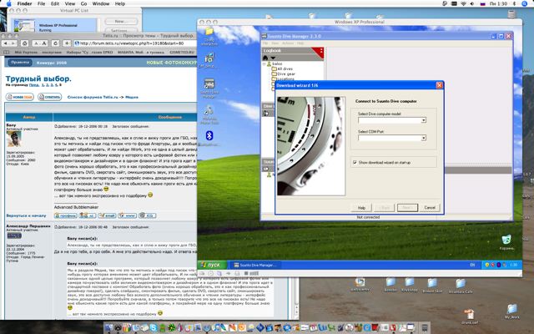Screen dimensions: 534x334
Task: Click 'Правила' button in forum header
Action: point(20,63)
